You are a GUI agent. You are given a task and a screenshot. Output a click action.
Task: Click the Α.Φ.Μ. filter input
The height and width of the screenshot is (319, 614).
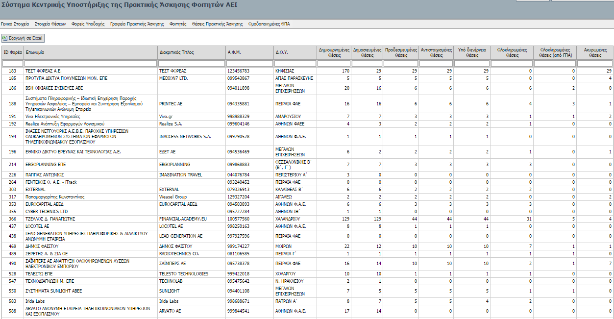click(249, 64)
